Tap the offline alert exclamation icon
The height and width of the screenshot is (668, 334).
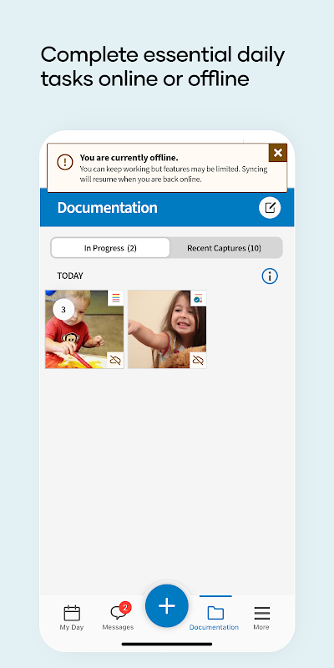click(x=65, y=162)
